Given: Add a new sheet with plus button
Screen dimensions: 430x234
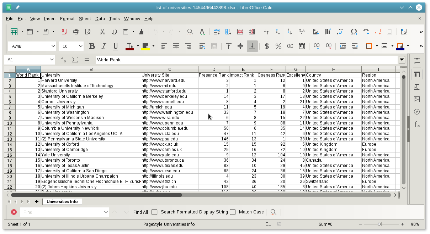Looking at the screenshot, I should tap(37, 201).
